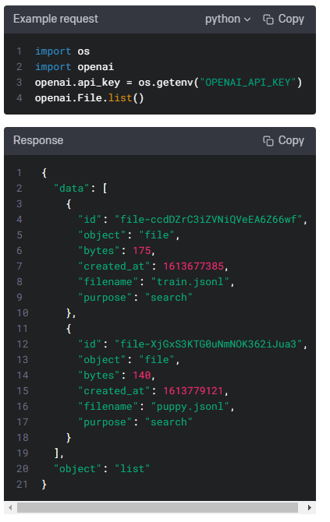Click "search" value on line 17
The width and height of the screenshot is (330, 522).
click(x=169, y=422)
